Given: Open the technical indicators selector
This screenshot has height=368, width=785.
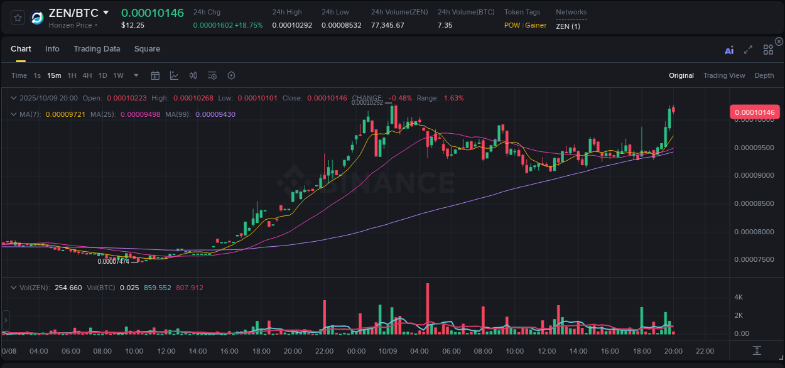Looking at the screenshot, I should point(193,75).
